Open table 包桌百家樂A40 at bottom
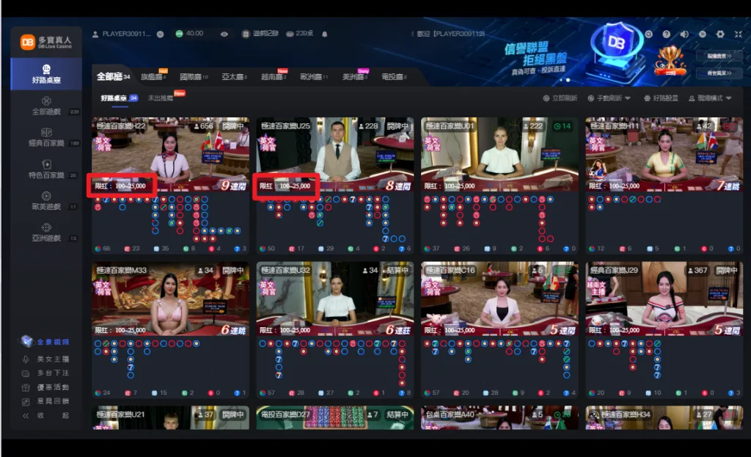Screen dimensions: 751x457 (499, 417)
